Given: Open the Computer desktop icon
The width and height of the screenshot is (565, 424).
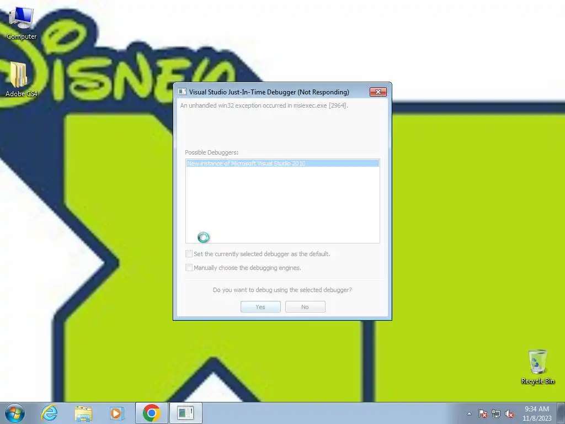Looking at the screenshot, I should click(22, 23).
